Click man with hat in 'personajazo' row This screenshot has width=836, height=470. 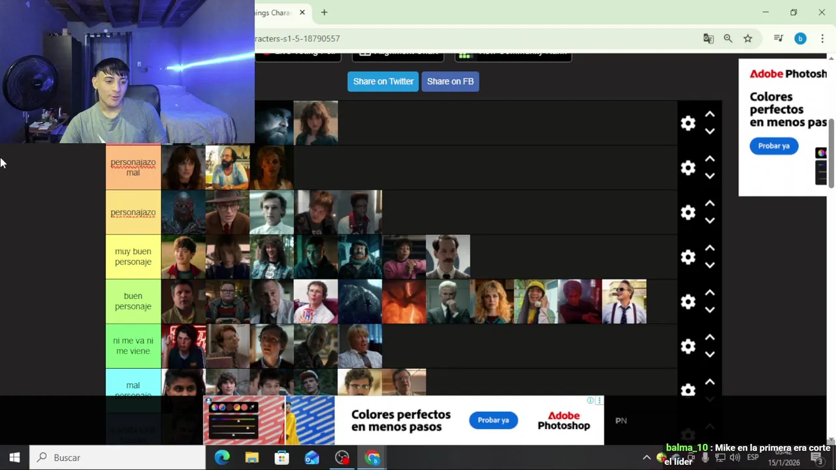point(227,212)
